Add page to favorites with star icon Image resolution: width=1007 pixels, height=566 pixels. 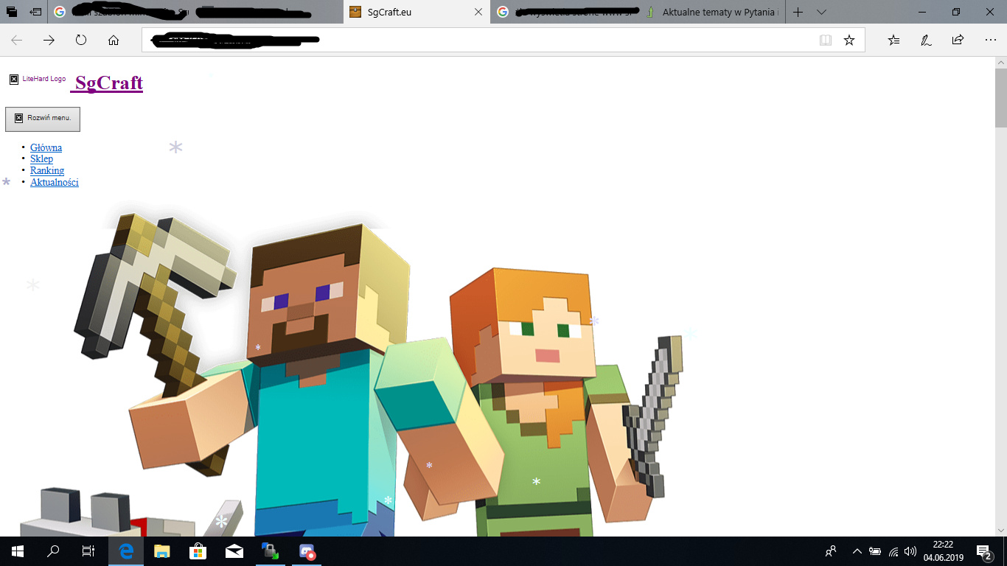849,41
